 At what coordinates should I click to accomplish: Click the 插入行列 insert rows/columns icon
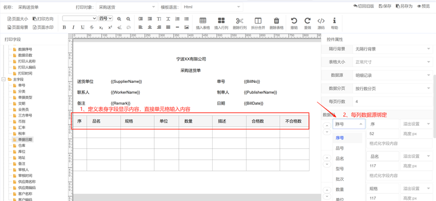[x=221, y=21]
